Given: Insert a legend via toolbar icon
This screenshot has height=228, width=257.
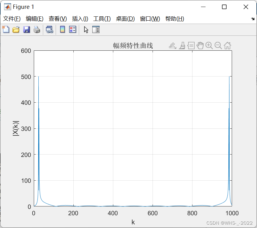Looking at the screenshot, I should point(72,29).
